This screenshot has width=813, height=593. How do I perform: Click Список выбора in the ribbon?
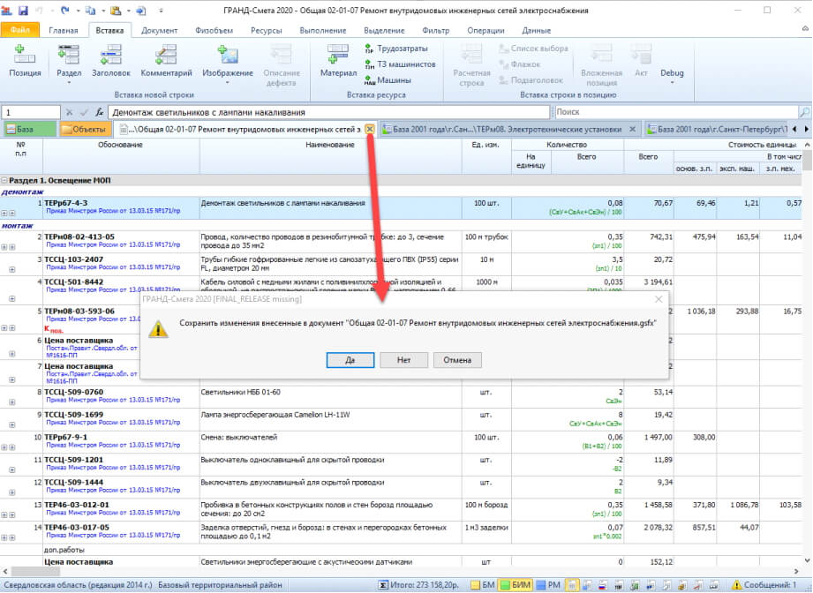(533, 49)
